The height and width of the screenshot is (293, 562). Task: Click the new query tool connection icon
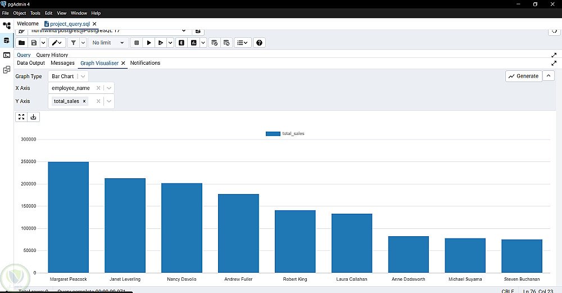[x=198, y=31]
